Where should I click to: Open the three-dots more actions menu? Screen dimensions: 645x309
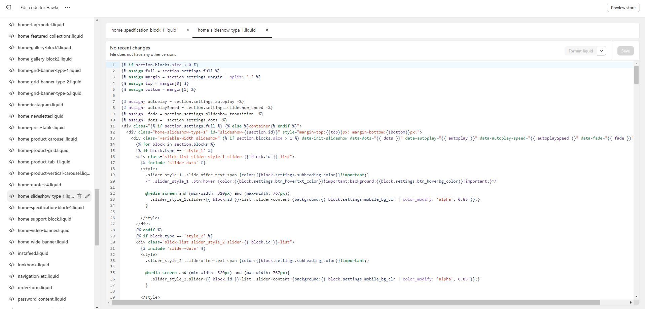pyautogui.click(x=68, y=7)
